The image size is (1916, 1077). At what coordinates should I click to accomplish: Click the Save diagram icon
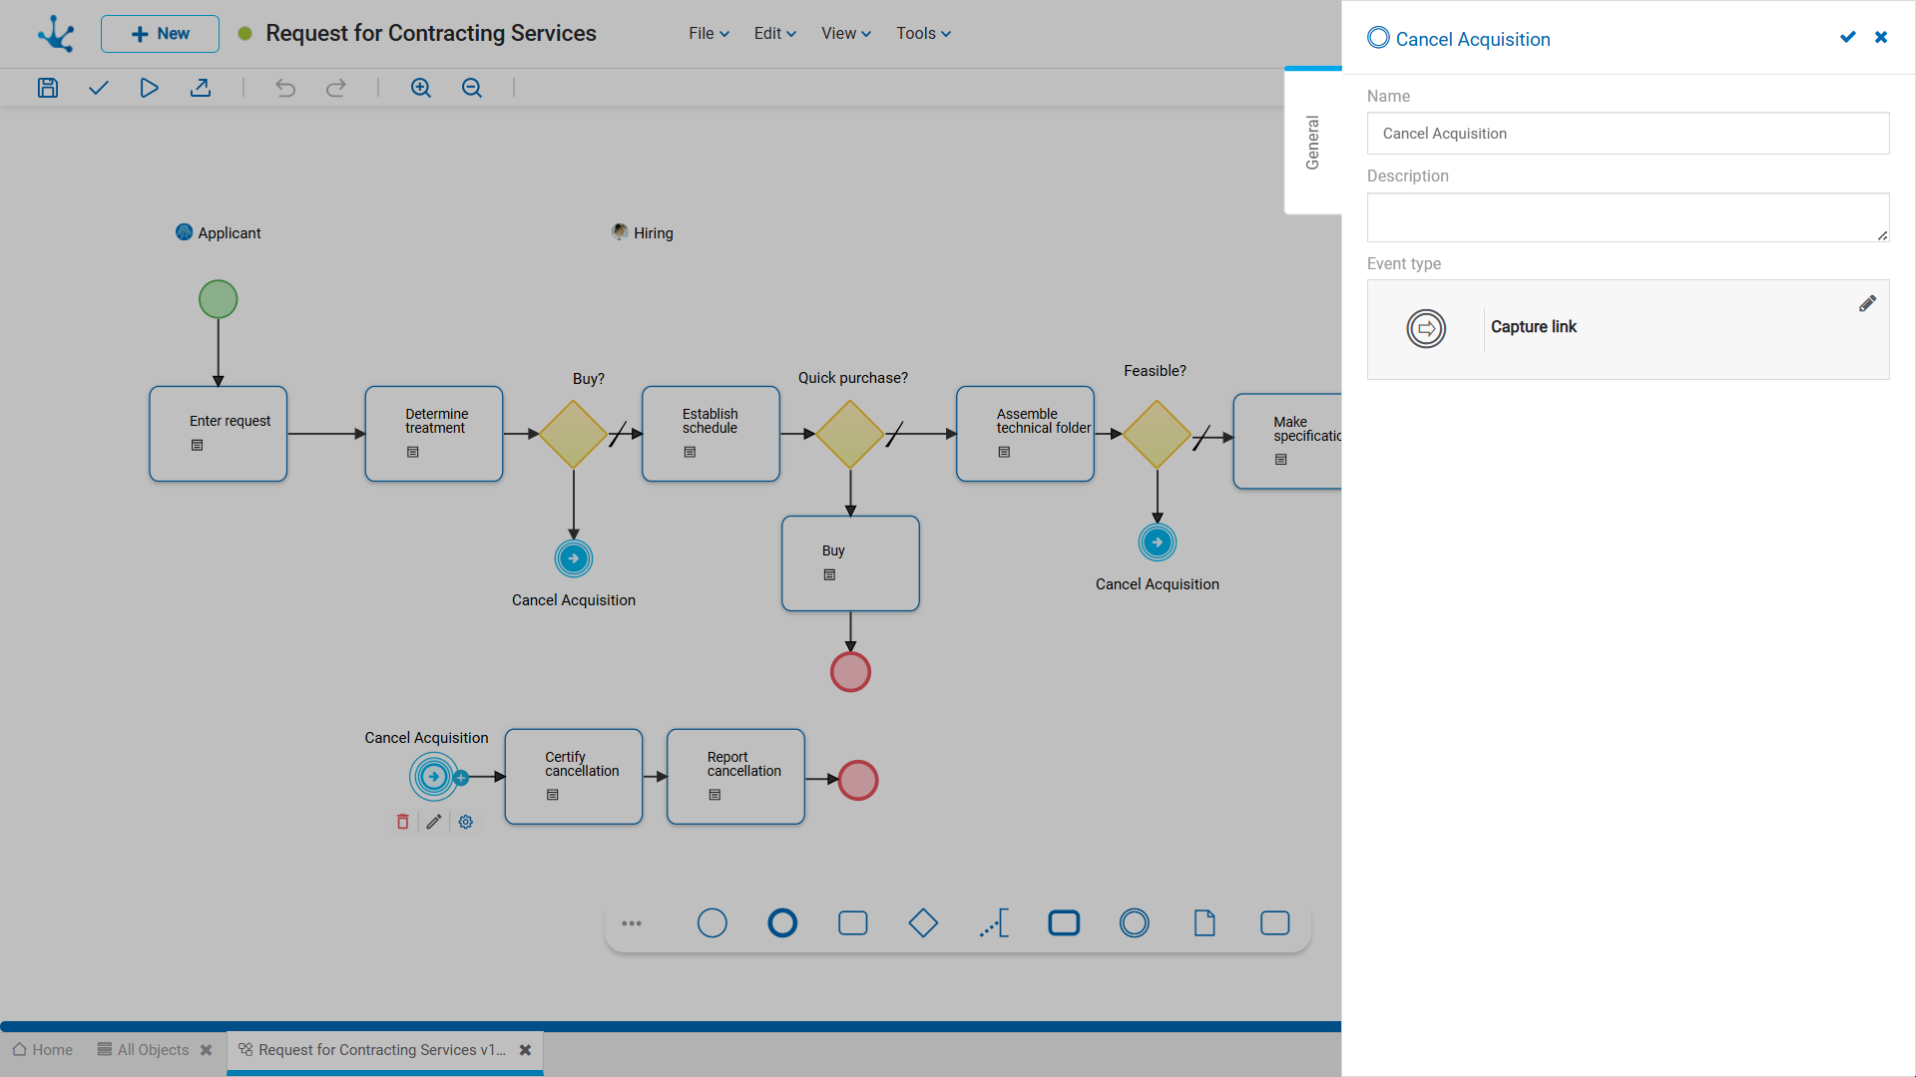[x=48, y=88]
